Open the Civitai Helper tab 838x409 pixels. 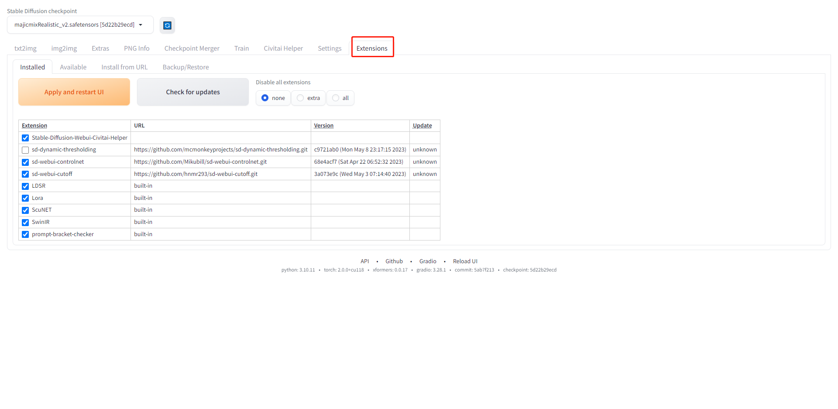283,48
